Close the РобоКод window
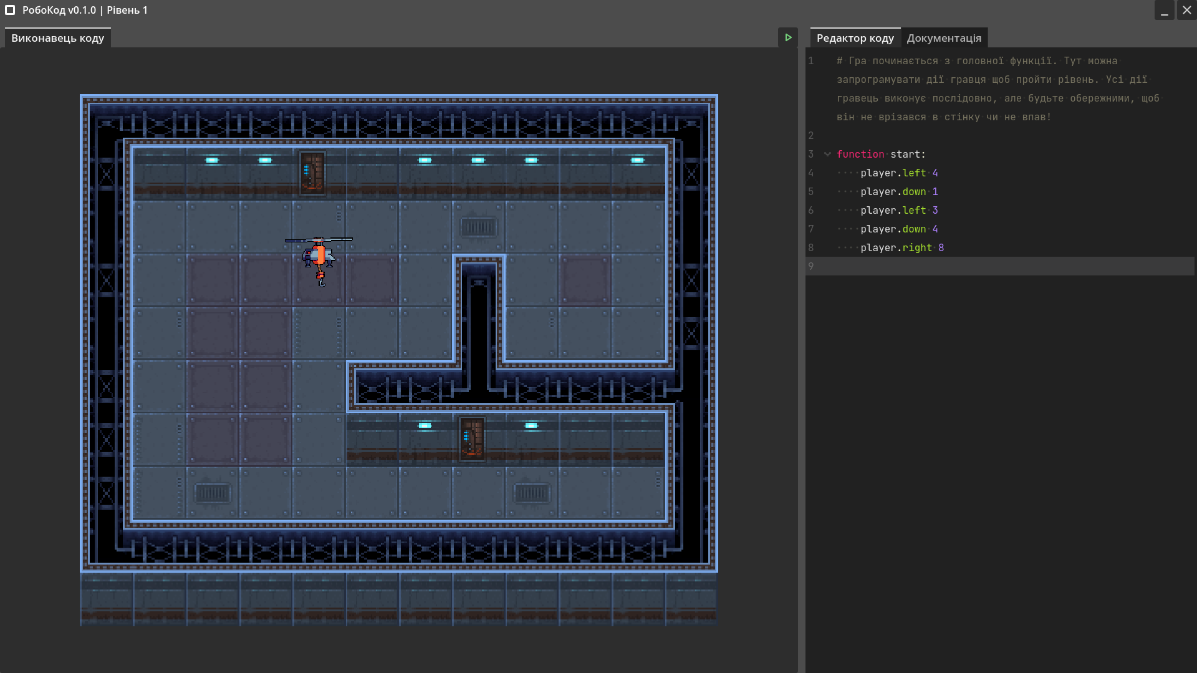Viewport: 1197px width, 673px height. pyautogui.click(x=1187, y=10)
